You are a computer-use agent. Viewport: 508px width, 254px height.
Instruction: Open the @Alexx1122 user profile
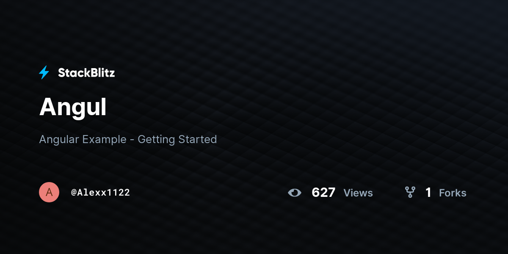100,193
